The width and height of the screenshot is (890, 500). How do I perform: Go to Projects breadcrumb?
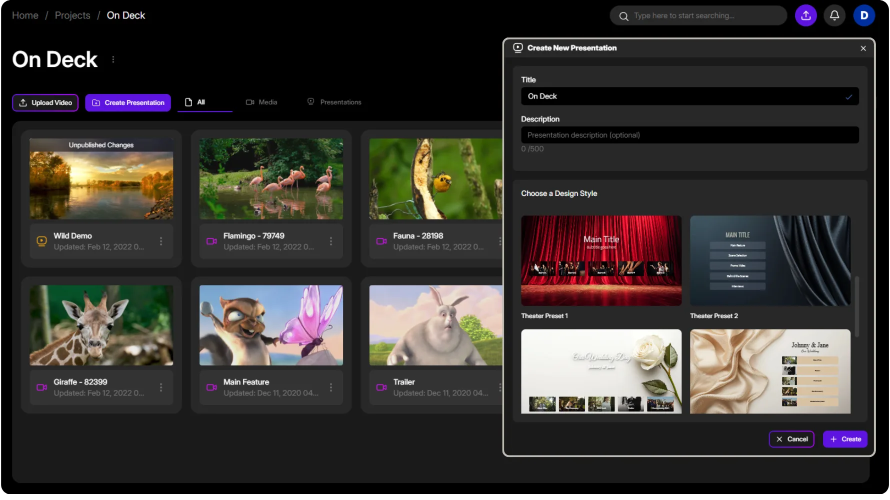click(x=72, y=15)
